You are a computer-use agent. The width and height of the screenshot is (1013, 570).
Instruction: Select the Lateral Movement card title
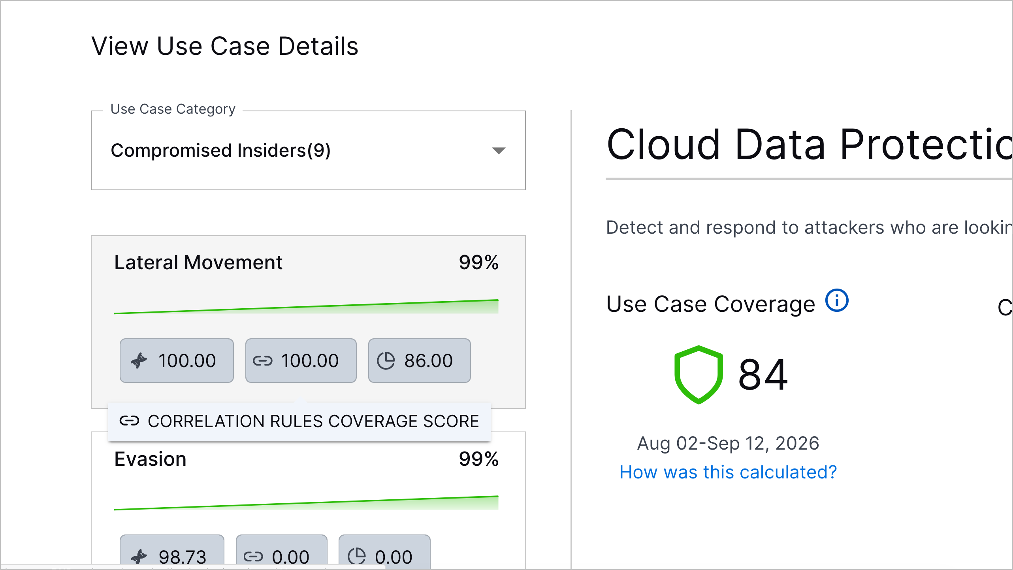198,262
